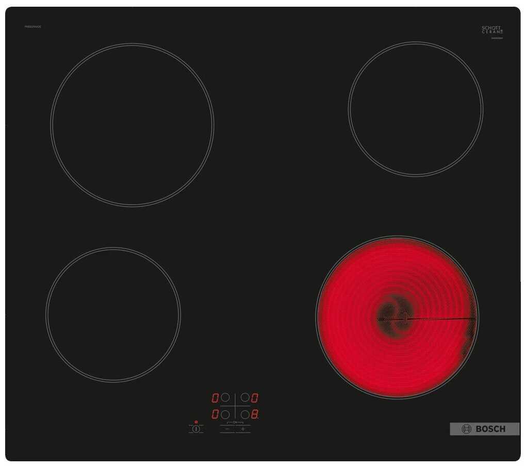This screenshot has width=526, height=468.
Task: Tap the childproof lock key symbol
Action: tap(235, 422)
